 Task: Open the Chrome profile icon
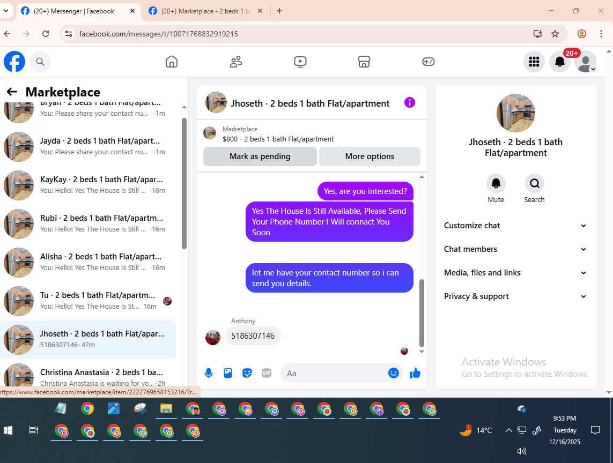pyautogui.click(x=582, y=34)
